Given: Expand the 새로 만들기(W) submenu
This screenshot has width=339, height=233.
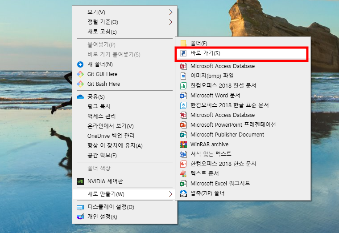Looking at the screenshot, I should click(x=125, y=194).
